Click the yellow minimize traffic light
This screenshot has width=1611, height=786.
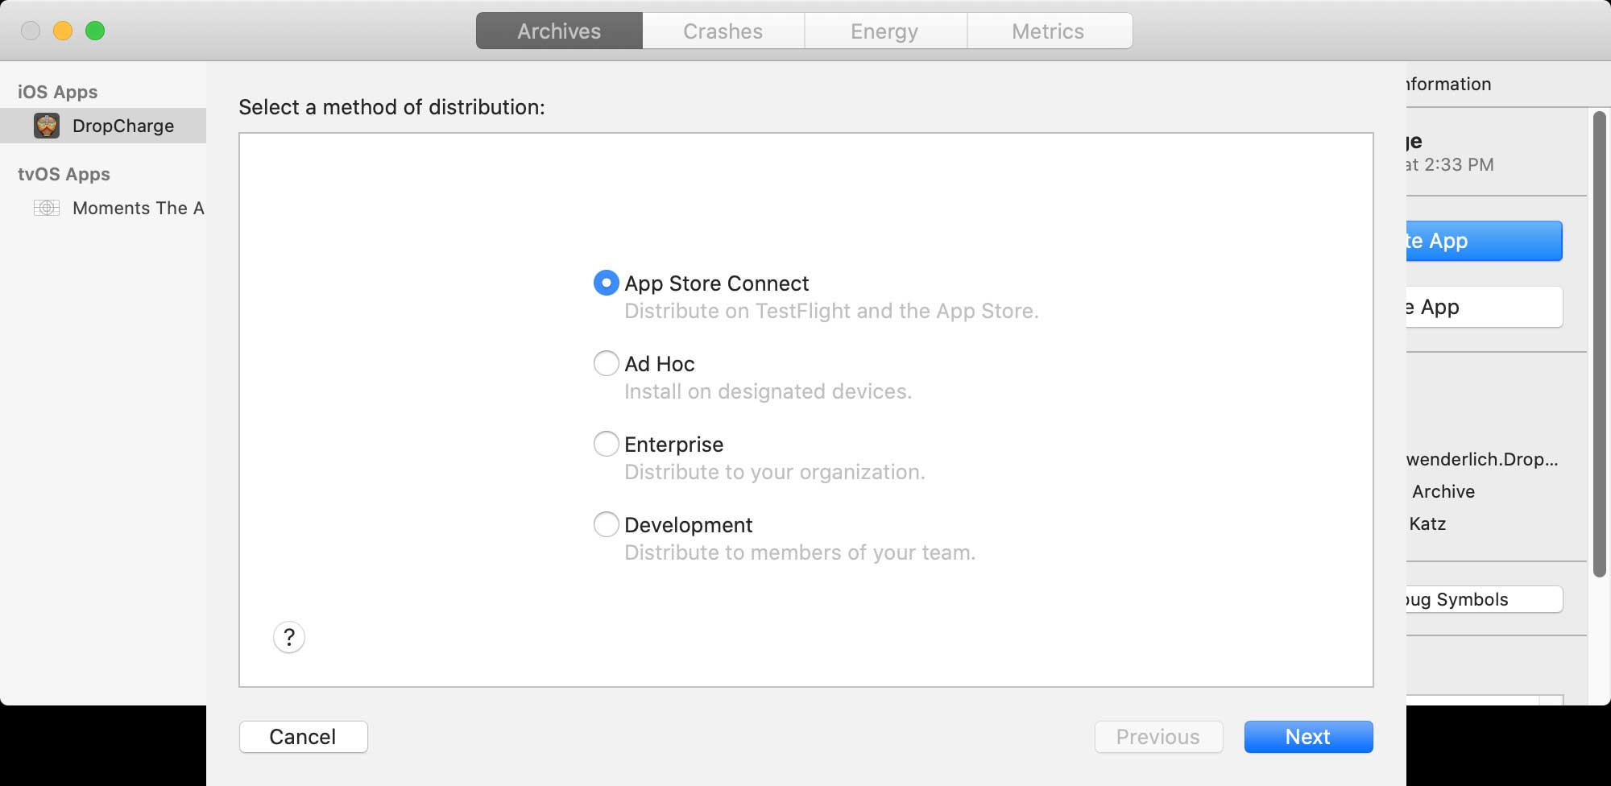(62, 29)
